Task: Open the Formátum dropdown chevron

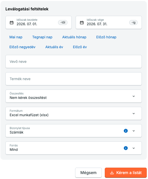Action: click(x=133, y=113)
